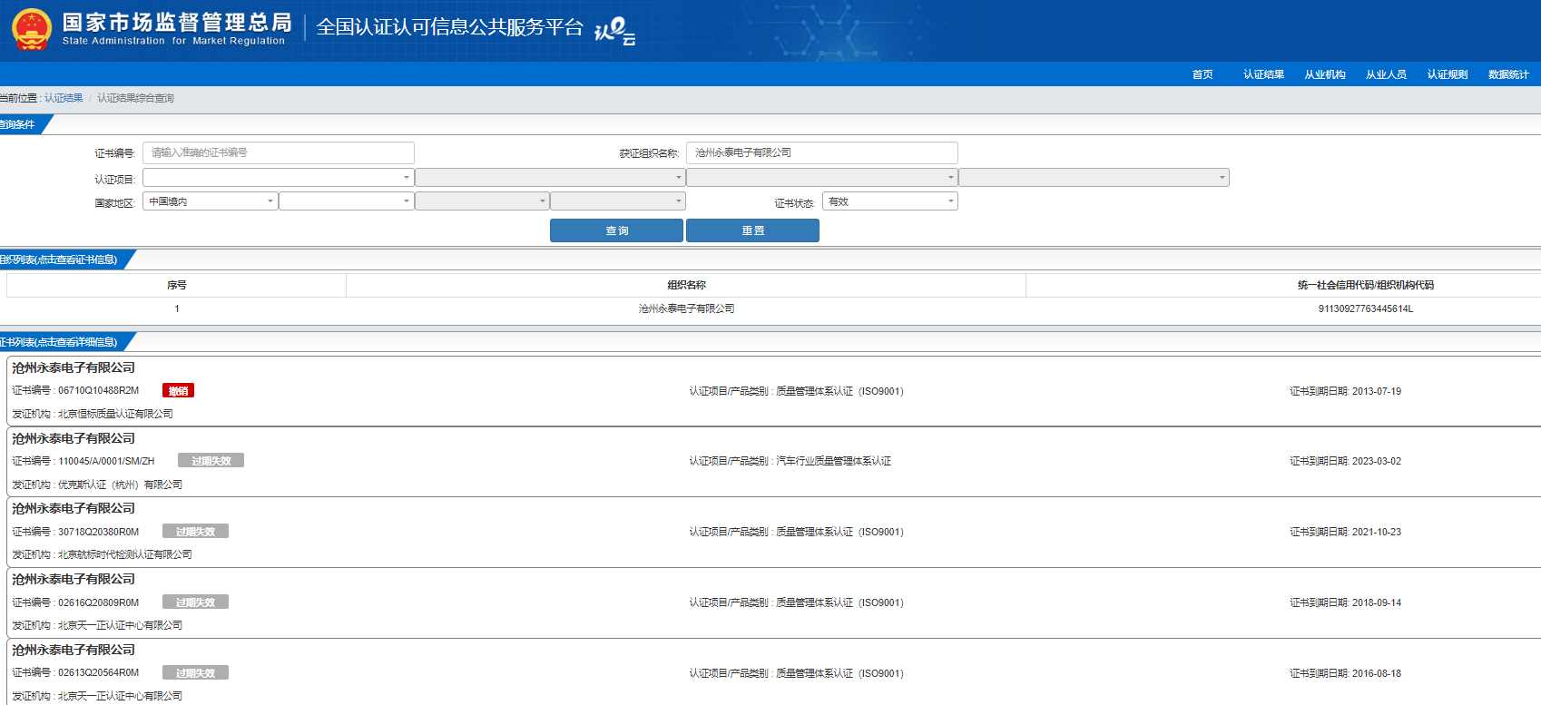Open the 从业机构 menu item
The width and height of the screenshot is (1541, 705).
tap(1325, 74)
